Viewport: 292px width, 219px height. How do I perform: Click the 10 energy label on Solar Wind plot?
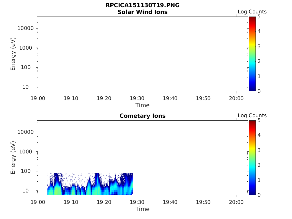25,87
